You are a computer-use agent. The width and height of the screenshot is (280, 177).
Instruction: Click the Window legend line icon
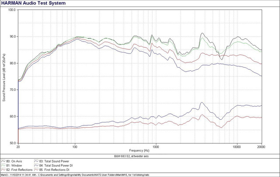click(3, 166)
